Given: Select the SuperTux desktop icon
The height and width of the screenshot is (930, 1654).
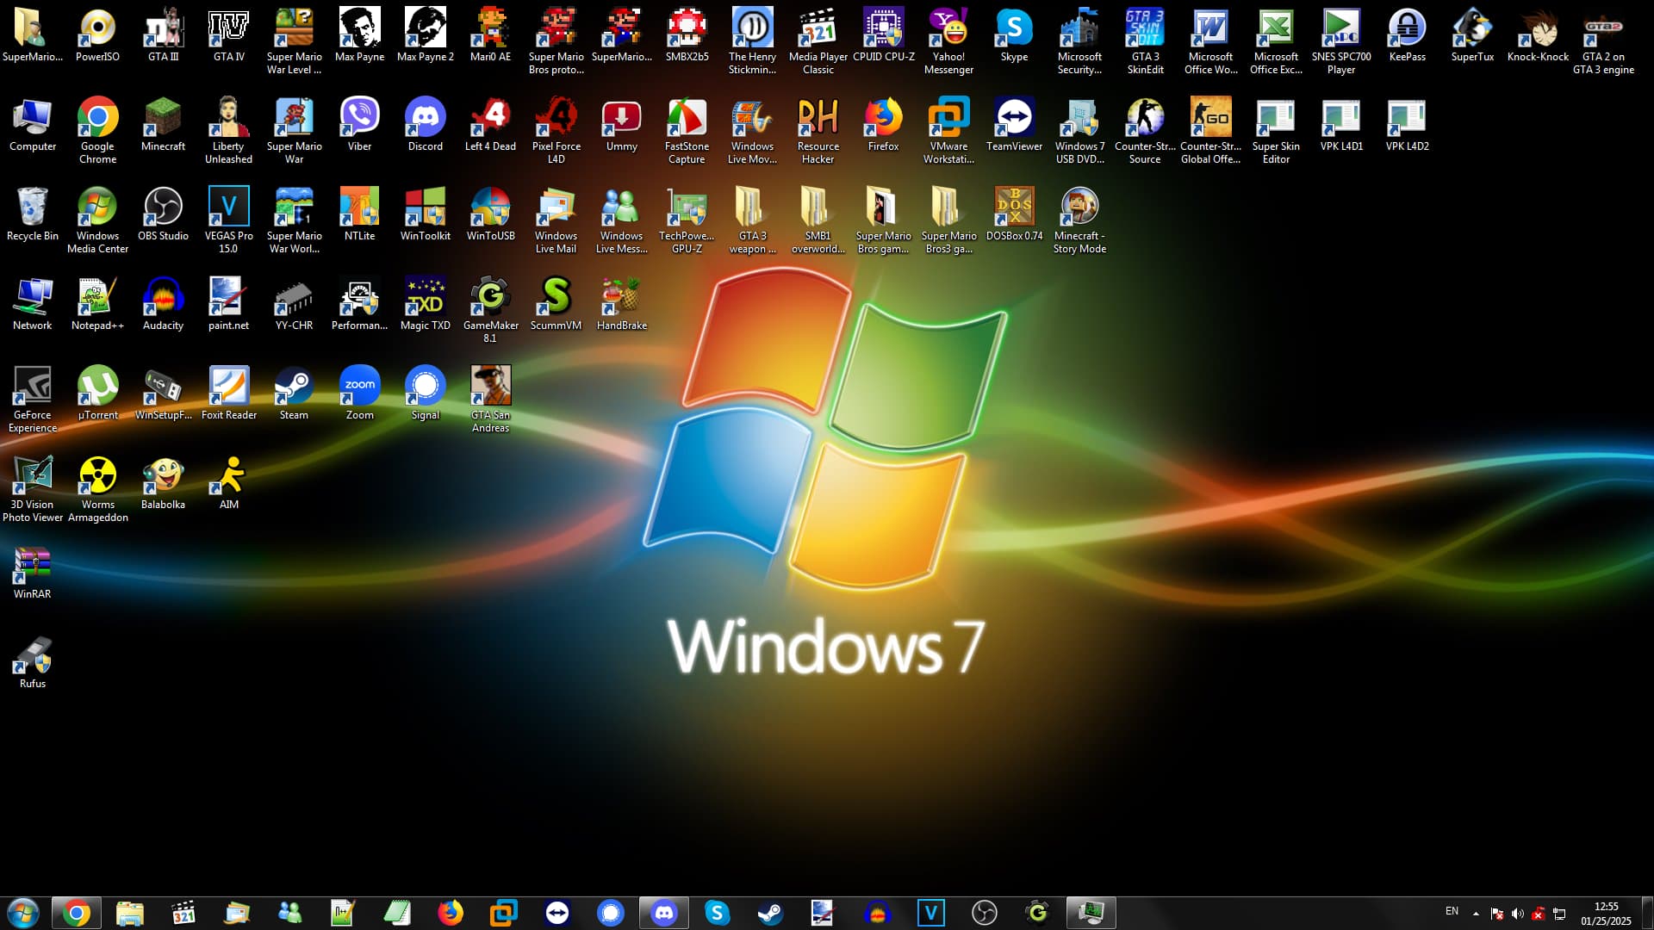Looking at the screenshot, I should [1472, 35].
